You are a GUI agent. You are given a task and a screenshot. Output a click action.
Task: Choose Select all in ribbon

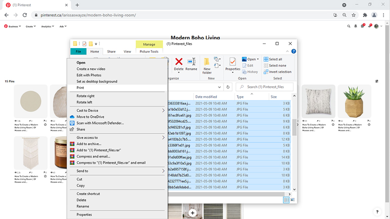pos(273,60)
